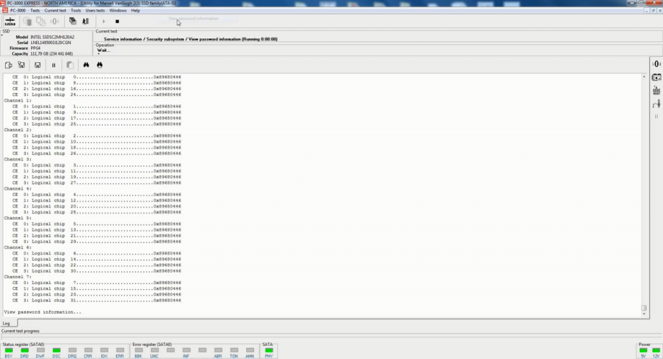Click the greyed gear utility icon in top toolbar

[x=27, y=21]
